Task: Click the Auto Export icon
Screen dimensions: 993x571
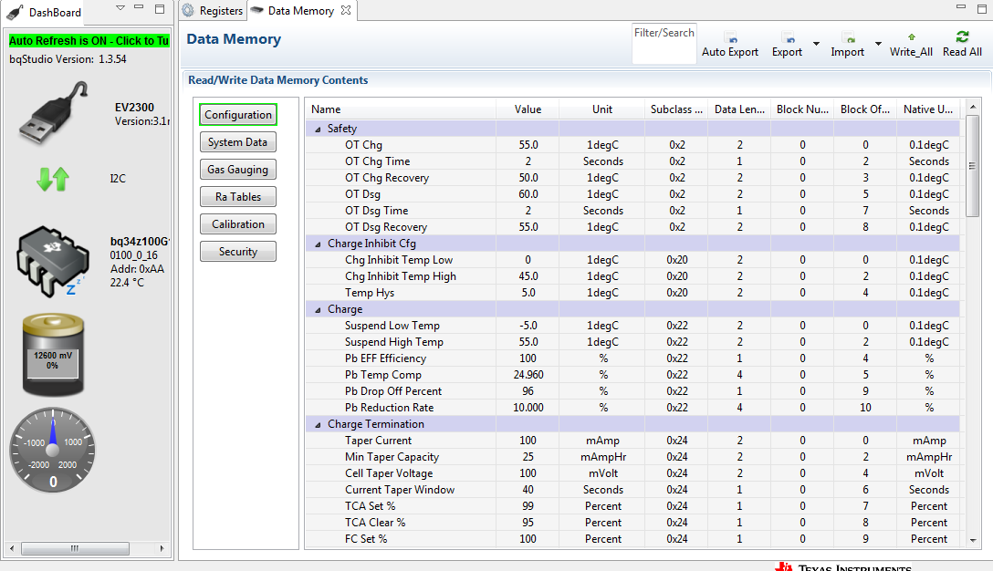Action: point(730,37)
